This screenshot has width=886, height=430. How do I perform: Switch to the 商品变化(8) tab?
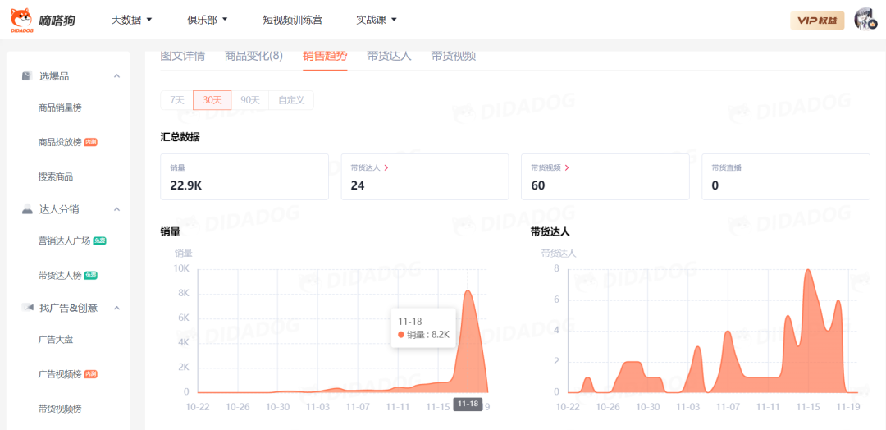pyautogui.click(x=253, y=56)
